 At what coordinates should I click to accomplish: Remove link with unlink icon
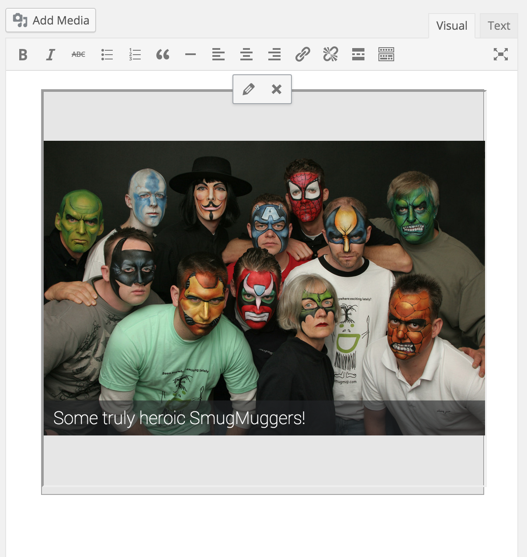(x=330, y=55)
